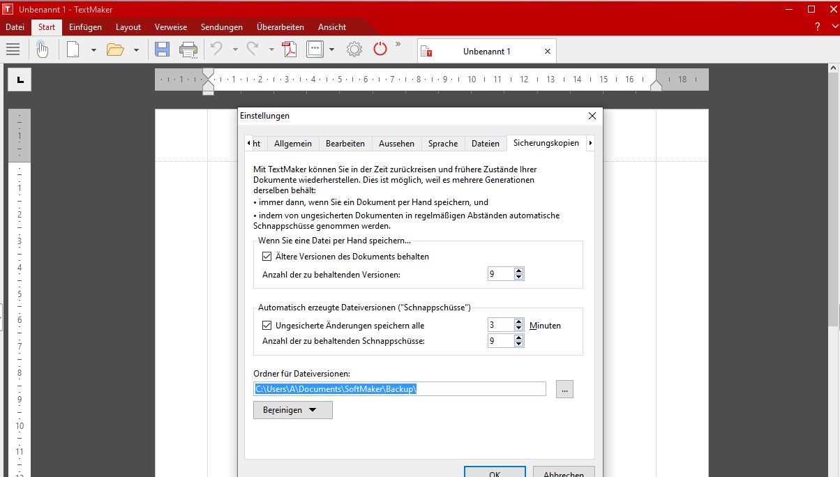Open the Layout ribbon tab
This screenshot has height=477, width=840.
pos(128,27)
